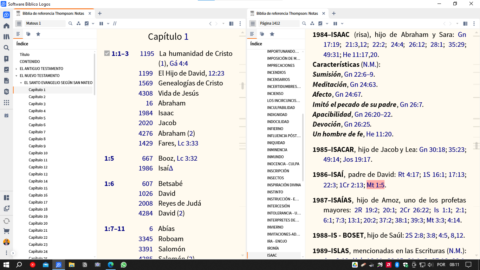Open the user profile avatar
This screenshot has width=480, height=270.
tap(6, 242)
